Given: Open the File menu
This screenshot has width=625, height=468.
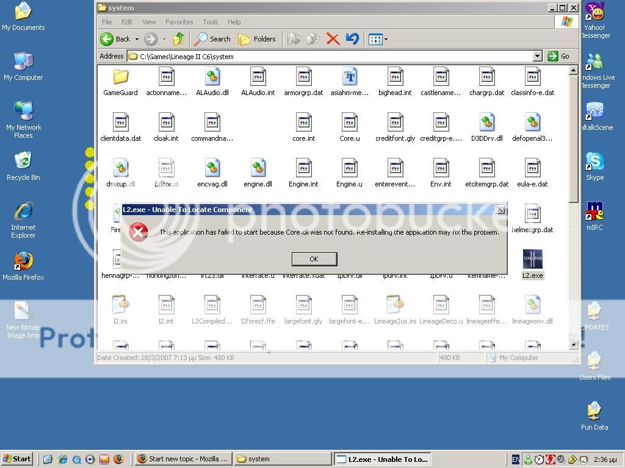Looking at the screenshot, I should pyautogui.click(x=107, y=21).
